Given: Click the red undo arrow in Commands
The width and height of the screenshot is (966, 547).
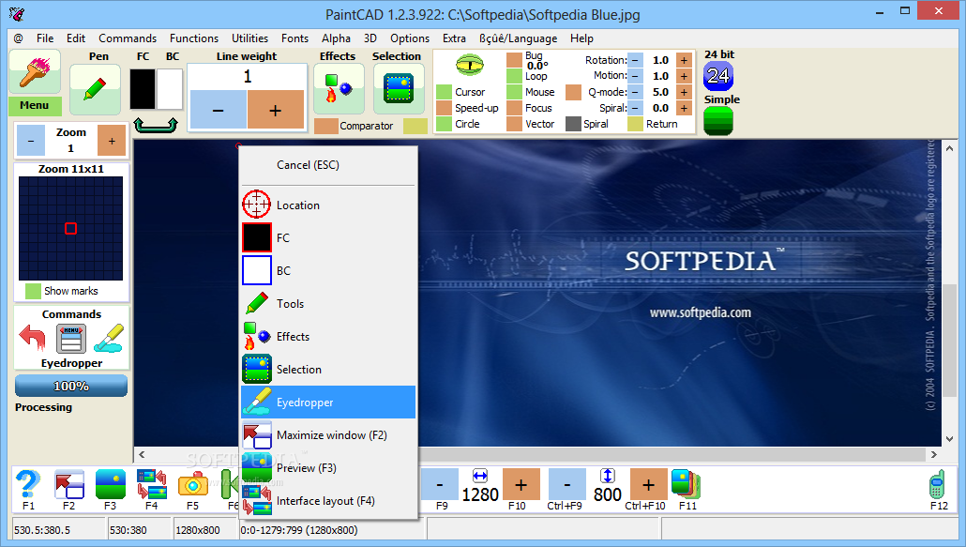Looking at the screenshot, I should (33, 338).
